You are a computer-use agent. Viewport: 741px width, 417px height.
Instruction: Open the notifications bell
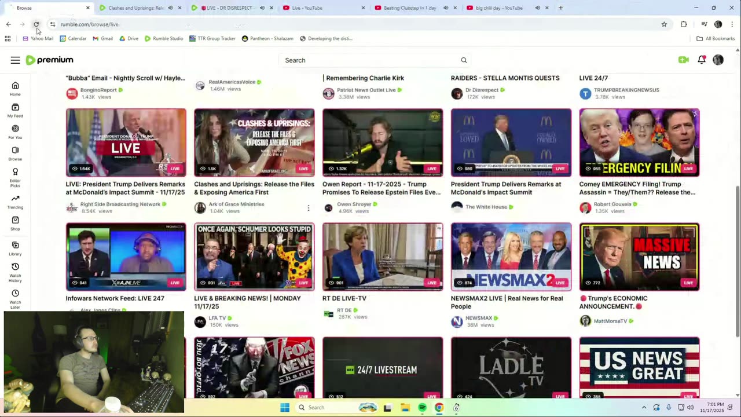pos(702,60)
